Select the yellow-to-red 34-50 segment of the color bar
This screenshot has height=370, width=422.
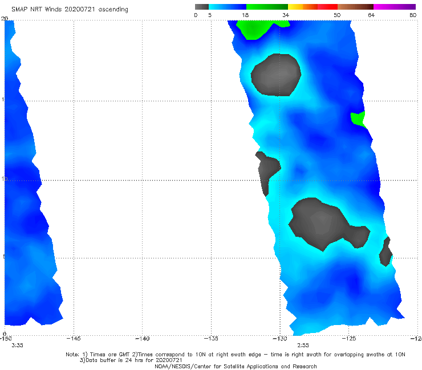click(313, 7)
